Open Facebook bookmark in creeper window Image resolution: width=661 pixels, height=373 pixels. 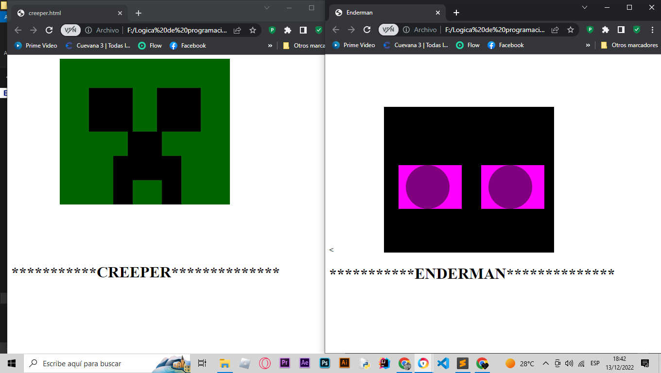point(188,46)
